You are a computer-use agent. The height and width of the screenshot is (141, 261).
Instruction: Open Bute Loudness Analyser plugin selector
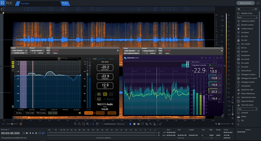pos(132,53)
